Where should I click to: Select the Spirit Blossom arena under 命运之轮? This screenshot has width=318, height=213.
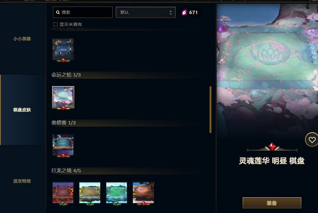63,97
